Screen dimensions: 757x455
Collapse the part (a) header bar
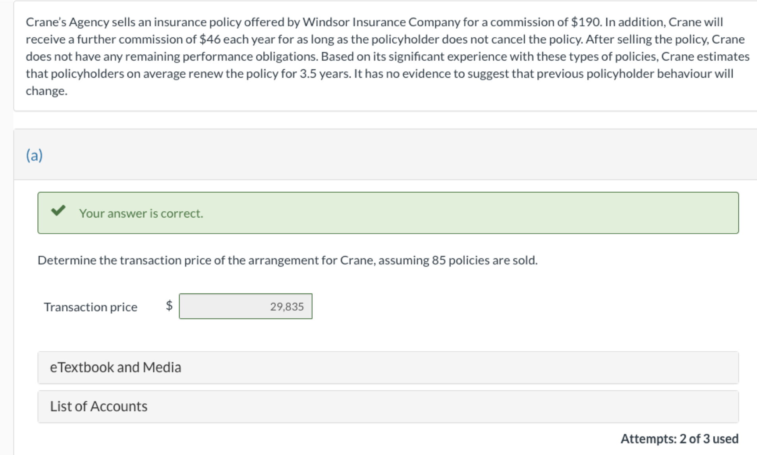click(385, 155)
